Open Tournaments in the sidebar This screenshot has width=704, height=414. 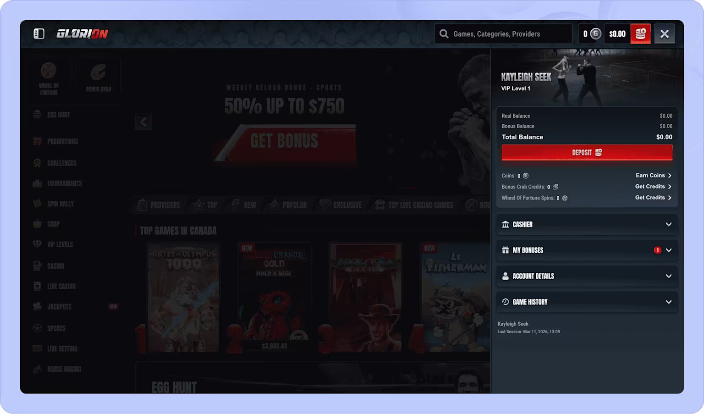tap(57, 183)
